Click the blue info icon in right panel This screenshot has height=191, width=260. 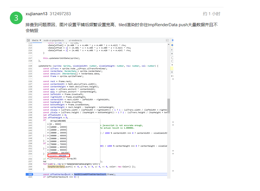point(172,45)
